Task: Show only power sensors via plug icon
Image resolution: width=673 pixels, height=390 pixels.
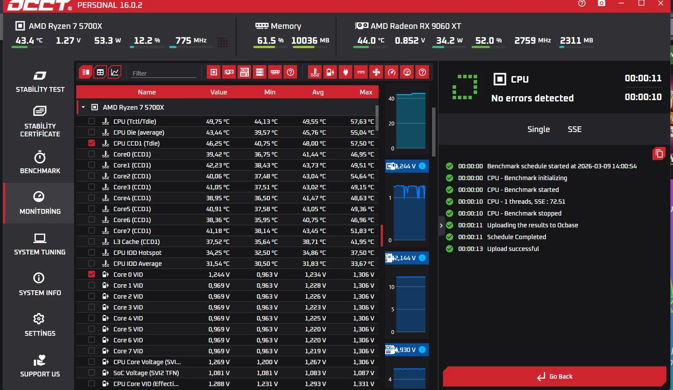Action: point(346,72)
